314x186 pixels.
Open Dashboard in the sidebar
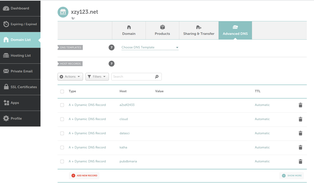pyautogui.click(x=20, y=8)
